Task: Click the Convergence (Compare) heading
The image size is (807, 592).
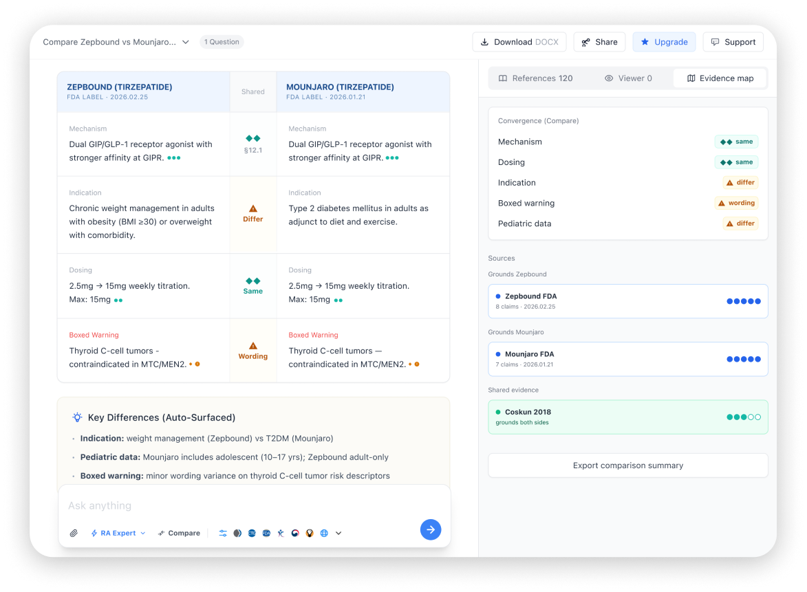Action: coord(538,121)
